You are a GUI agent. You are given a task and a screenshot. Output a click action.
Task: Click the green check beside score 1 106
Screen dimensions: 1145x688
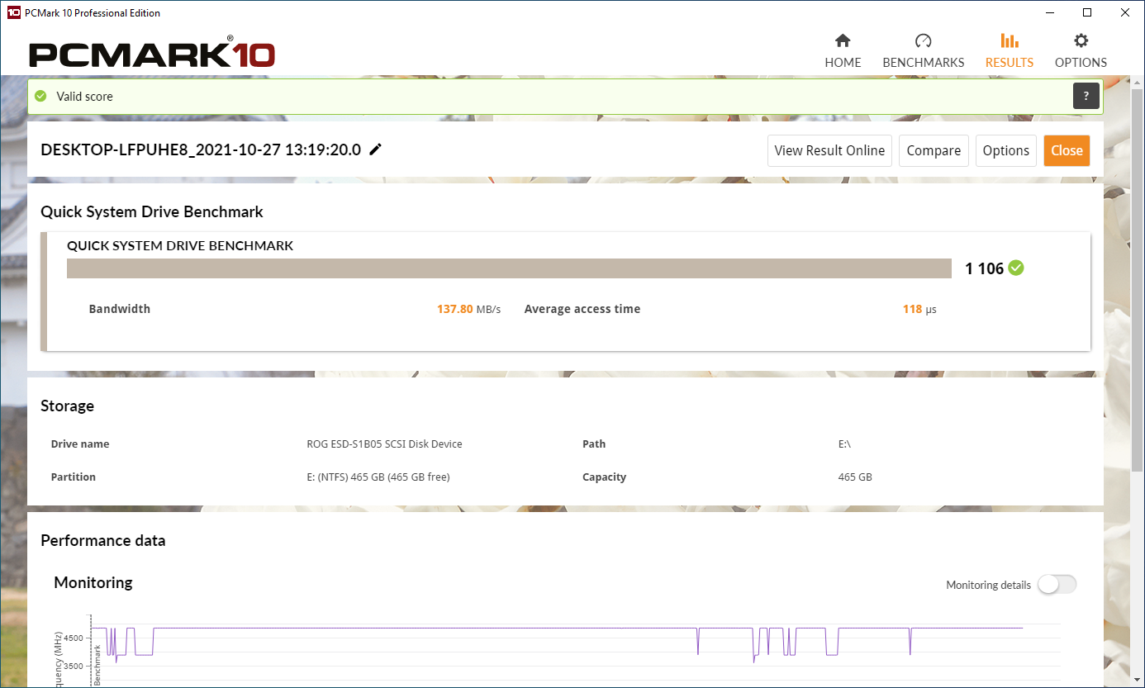1016,268
